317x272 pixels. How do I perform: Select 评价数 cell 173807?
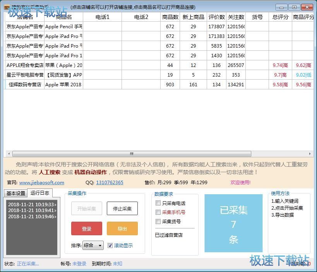click(x=216, y=26)
